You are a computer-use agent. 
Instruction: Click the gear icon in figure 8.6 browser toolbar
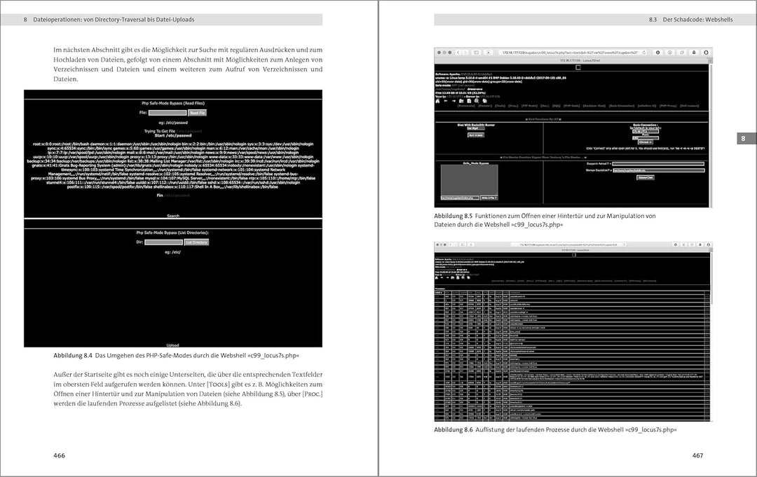coord(676,244)
